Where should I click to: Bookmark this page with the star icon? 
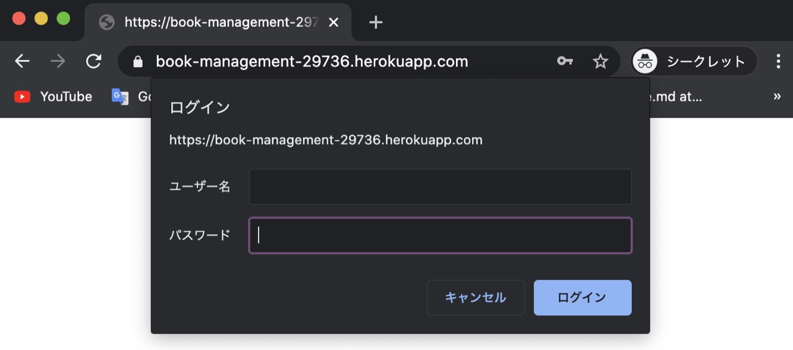tap(600, 61)
